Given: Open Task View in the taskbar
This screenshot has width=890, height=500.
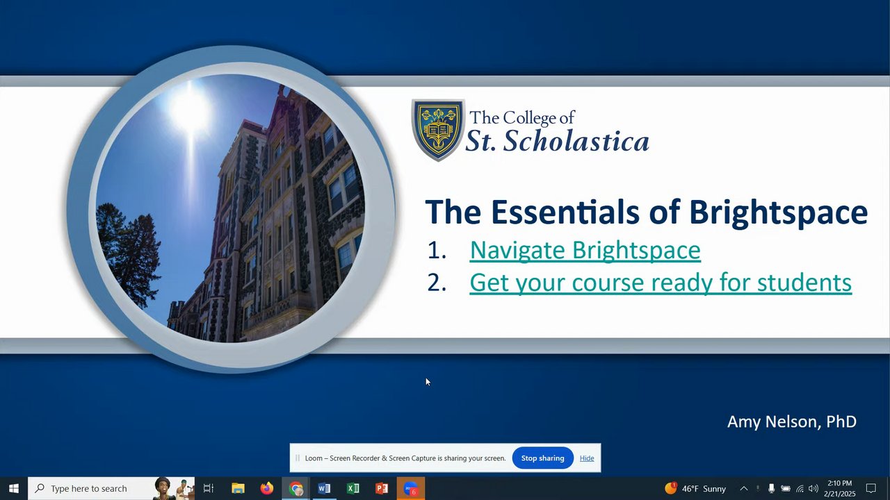Looking at the screenshot, I should (x=209, y=488).
